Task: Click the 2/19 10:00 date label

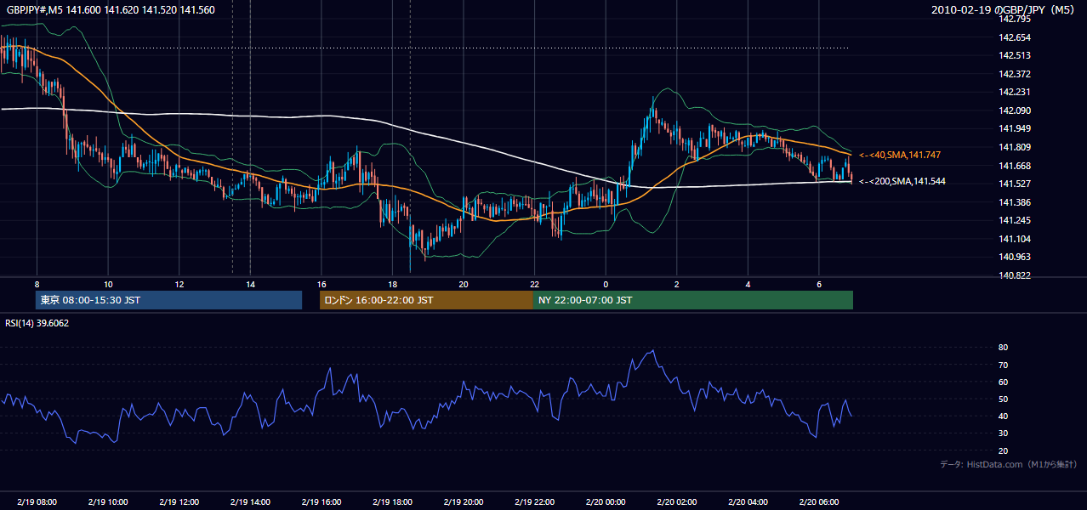Action: [107, 502]
